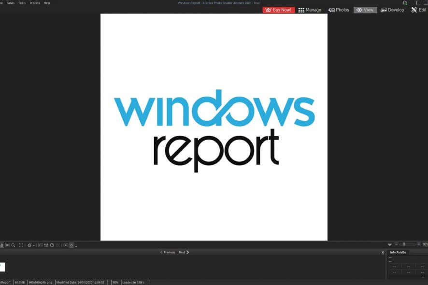Click the panel layout icon in the title bar
Screen dimensions: 428x285
(418, 3)
